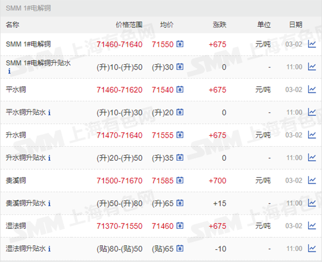This screenshot has height=262, width=322.
Task: Click info icon next to 升水铜升贴水
Action: (49, 158)
